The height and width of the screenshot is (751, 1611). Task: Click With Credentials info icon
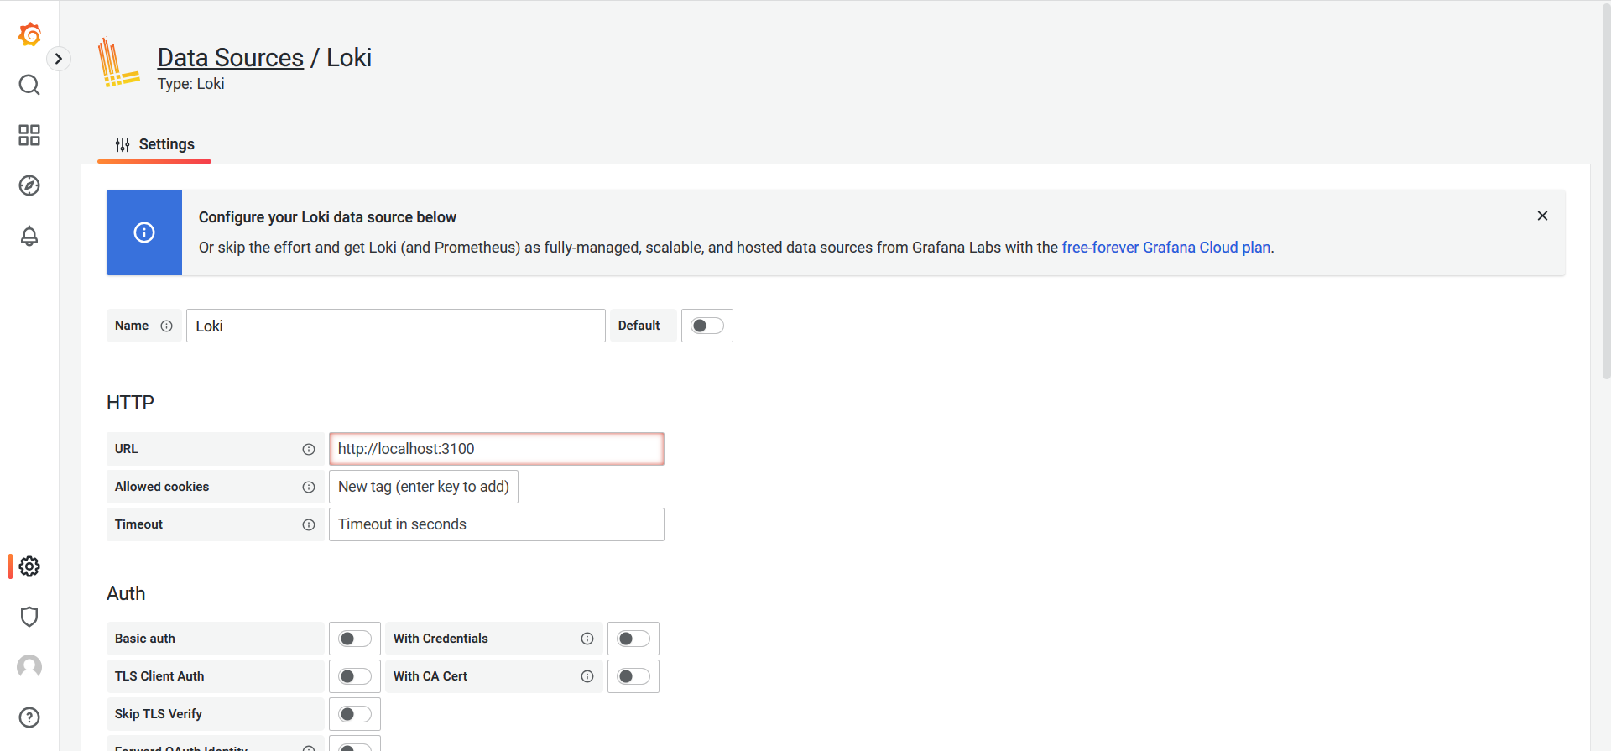pos(587,639)
